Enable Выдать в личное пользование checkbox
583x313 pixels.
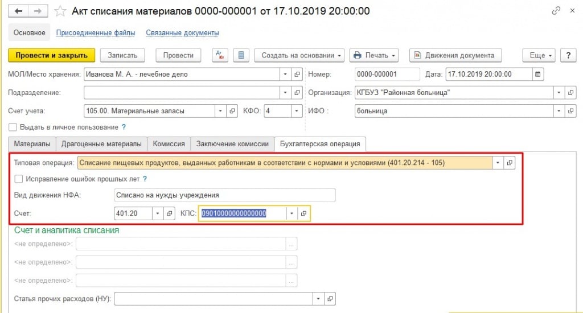click(13, 127)
